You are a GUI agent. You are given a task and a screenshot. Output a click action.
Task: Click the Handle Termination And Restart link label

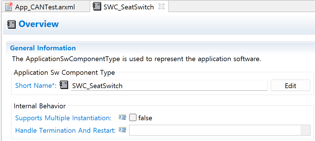[x=66, y=130]
